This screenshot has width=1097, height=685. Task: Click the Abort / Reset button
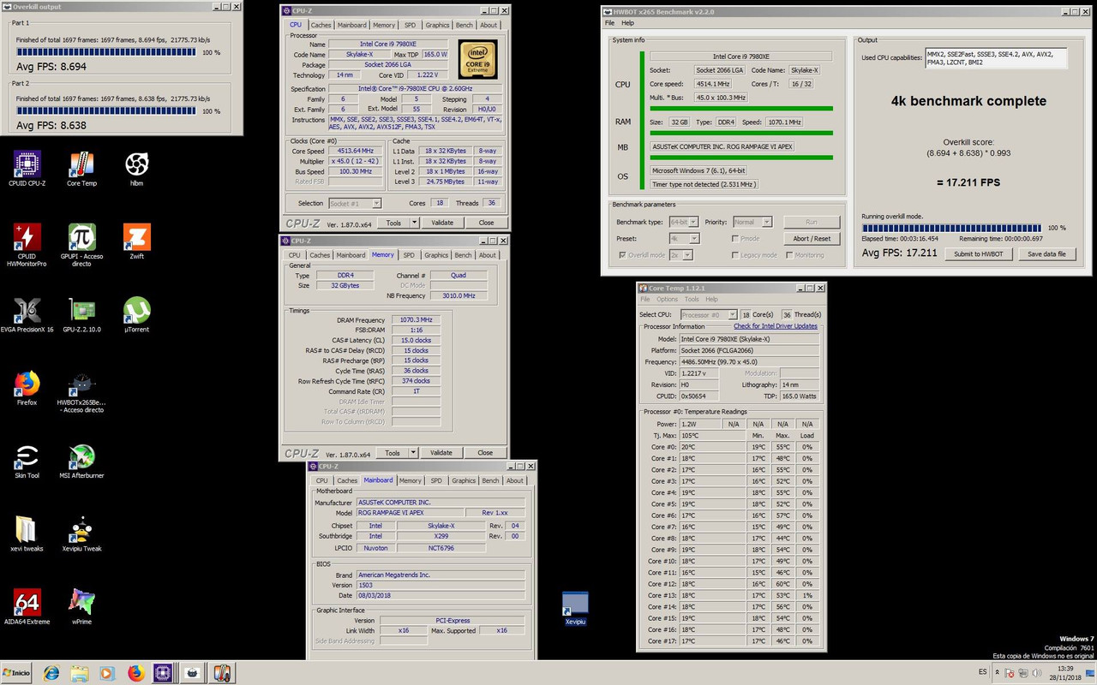tap(812, 239)
